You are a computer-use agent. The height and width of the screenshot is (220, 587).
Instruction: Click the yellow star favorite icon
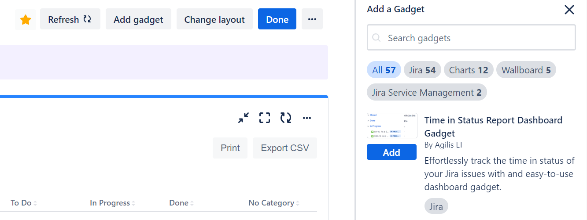click(26, 20)
